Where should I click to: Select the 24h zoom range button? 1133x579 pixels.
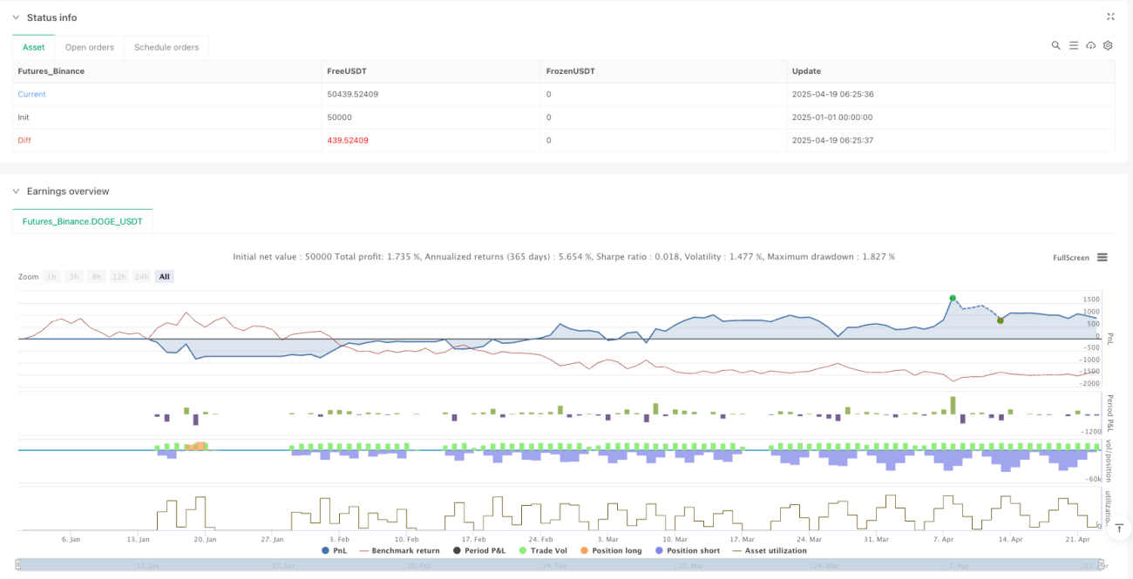pos(141,277)
